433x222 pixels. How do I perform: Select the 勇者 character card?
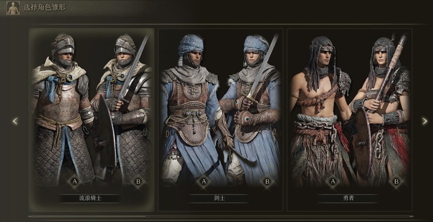coord(350,120)
